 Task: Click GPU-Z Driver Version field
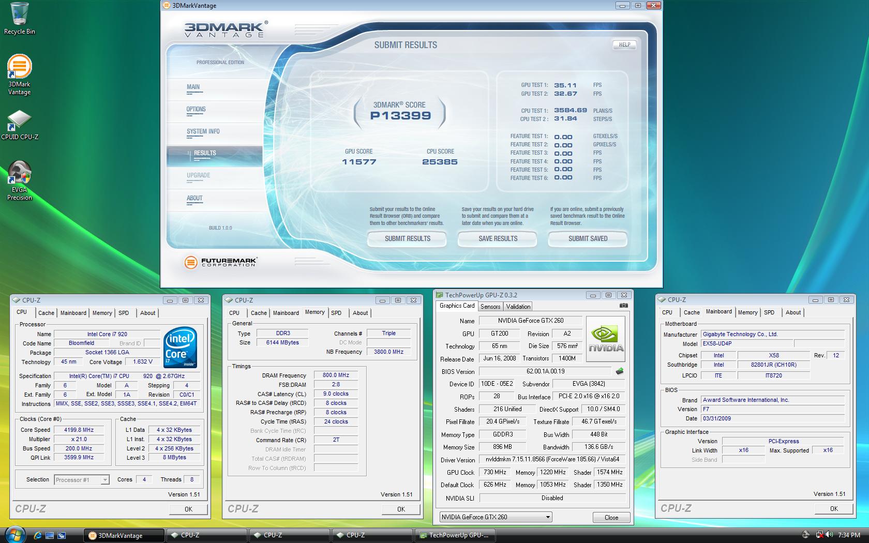[x=552, y=459]
